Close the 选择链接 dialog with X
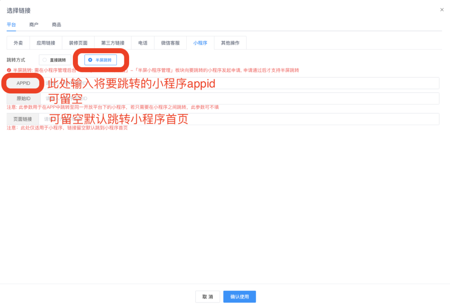The height and width of the screenshot is (306, 450). tap(442, 9)
